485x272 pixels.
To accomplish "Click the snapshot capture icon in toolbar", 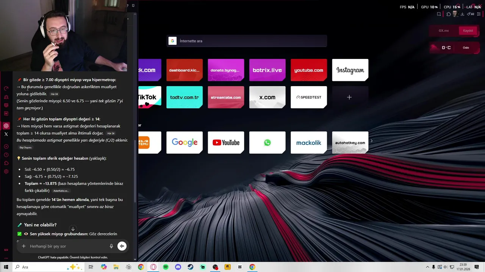I will pyautogui.click(x=439, y=14).
